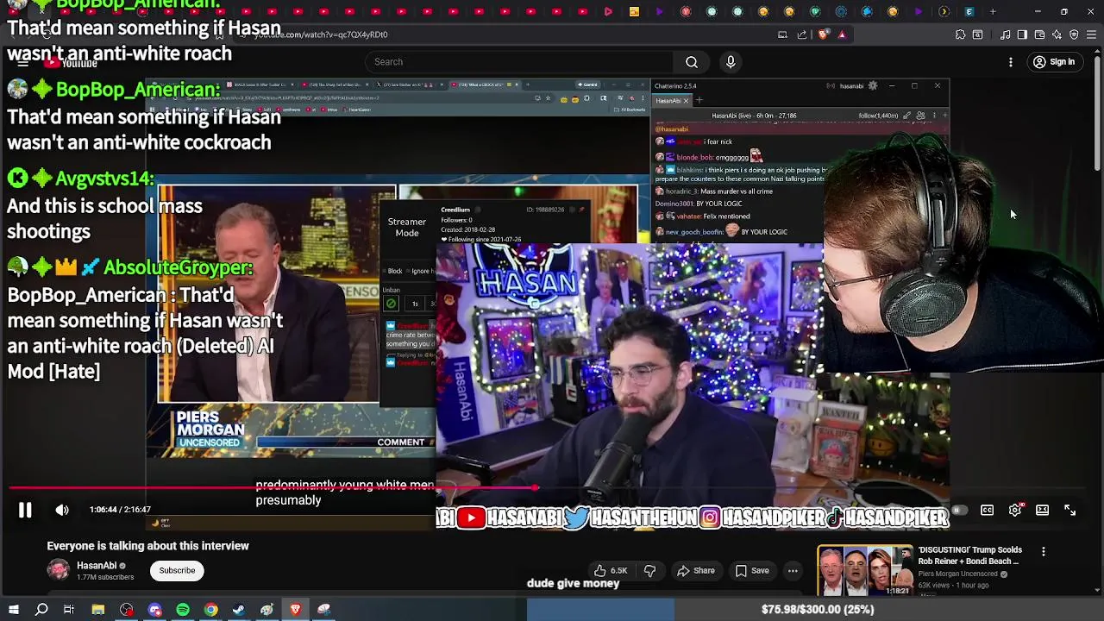Image resolution: width=1104 pixels, height=621 pixels.
Task: Toggle the autoplay switch in the player
Action: click(959, 511)
